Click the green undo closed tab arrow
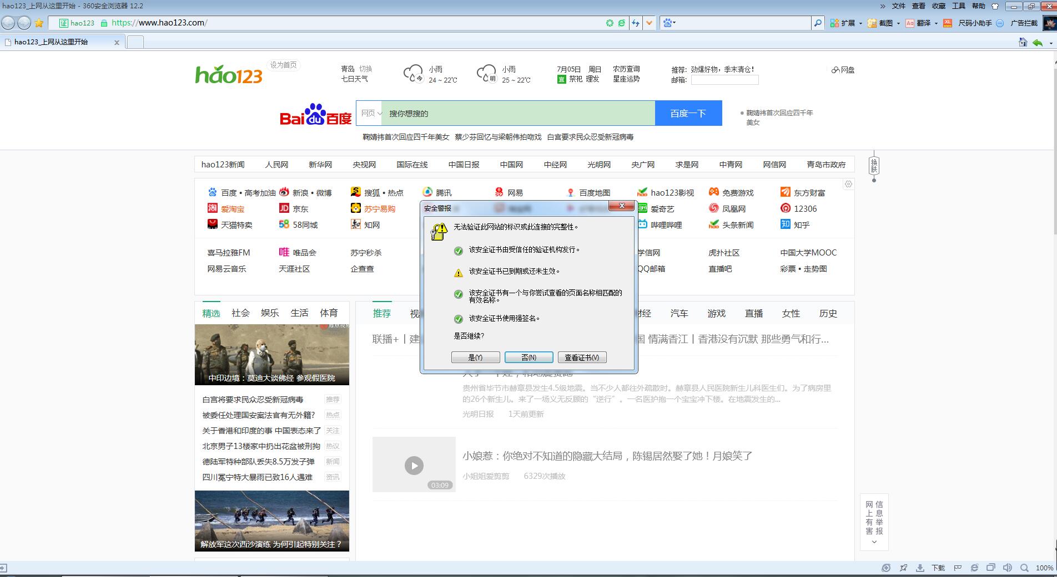Viewport: 1057px width, 577px height. tap(1037, 42)
